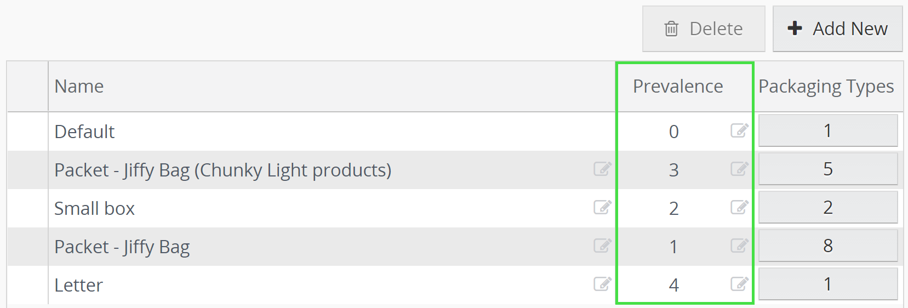Open packaging types for Default row
This screenshot has width=908, height=308.
tap(827, 130)
